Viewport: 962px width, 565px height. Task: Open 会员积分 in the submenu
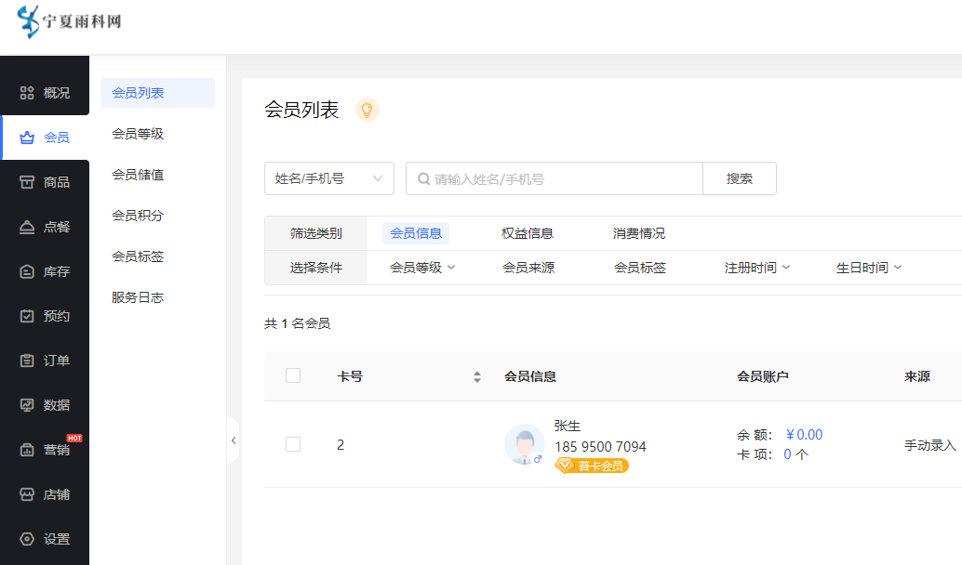pos(138,216)
